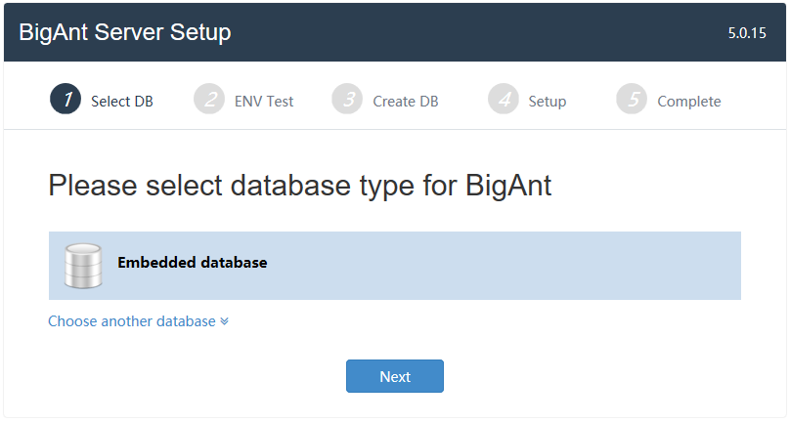
Task: Click the silver database cylinder icon
Action: 84,266
